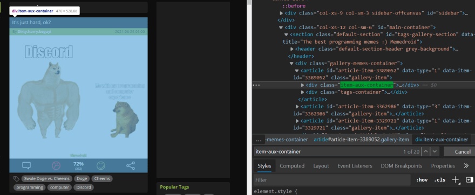Click the "1 of 20" search result count
The width and height of the screenshot is (475, 195).
click(x=411, y=151)
